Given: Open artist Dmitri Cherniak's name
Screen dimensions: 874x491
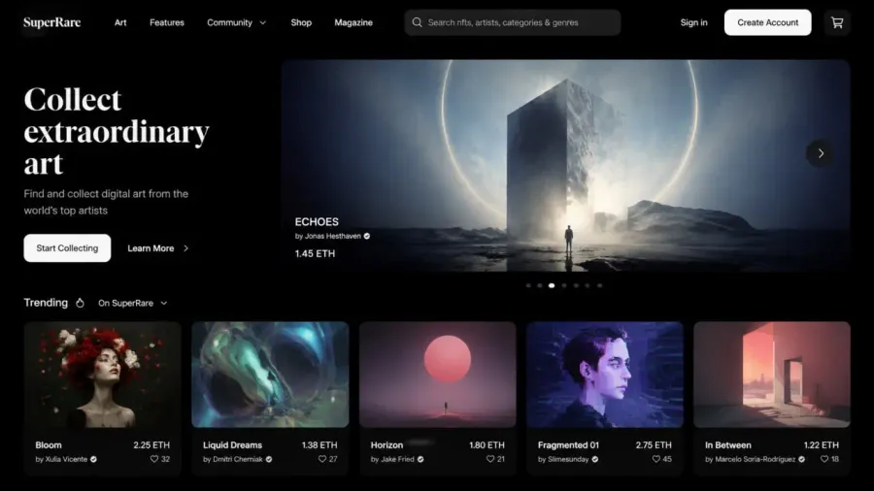Looking at the screenshot, I should pyautogui.click(x=238, y=459).
